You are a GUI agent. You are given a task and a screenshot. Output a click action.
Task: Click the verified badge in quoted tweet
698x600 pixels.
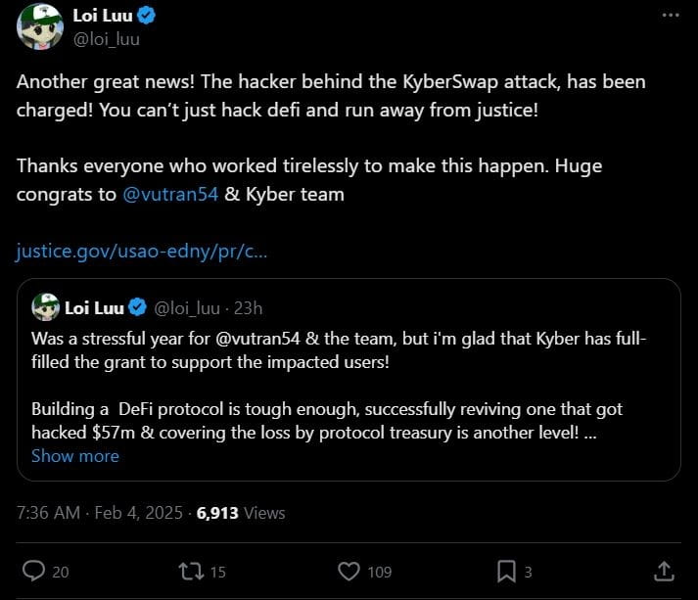(x=139, y=308)
